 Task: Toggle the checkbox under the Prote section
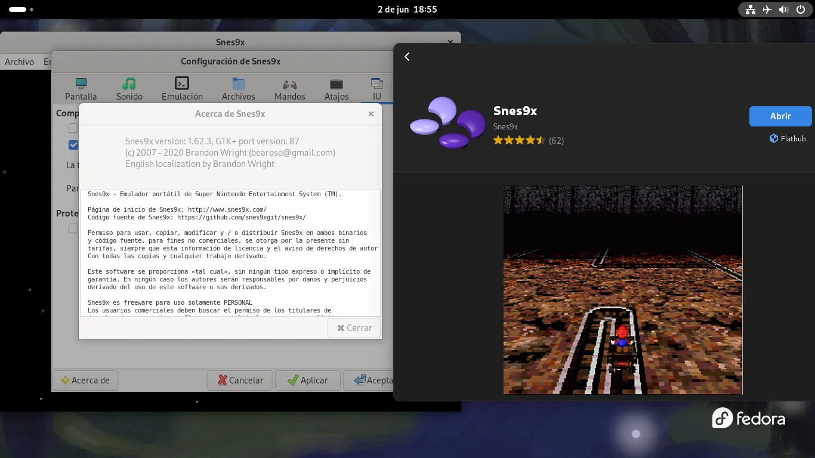(73, 228)
